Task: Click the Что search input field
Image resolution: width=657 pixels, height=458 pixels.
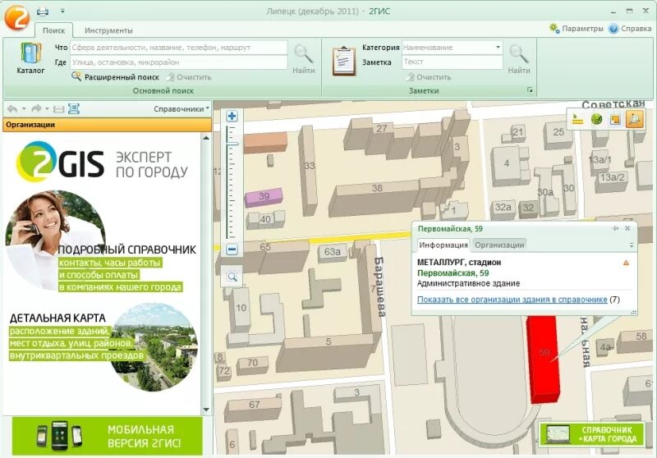Action: coord(178,48)
